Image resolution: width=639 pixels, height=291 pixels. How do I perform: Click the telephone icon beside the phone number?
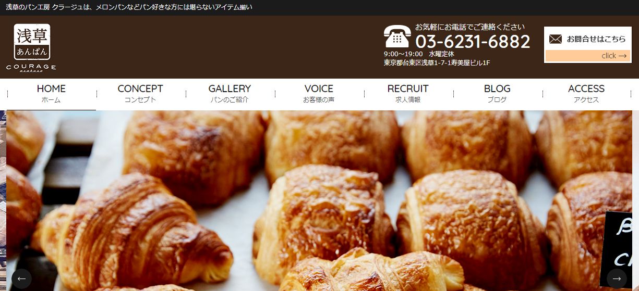pos(397,36)
